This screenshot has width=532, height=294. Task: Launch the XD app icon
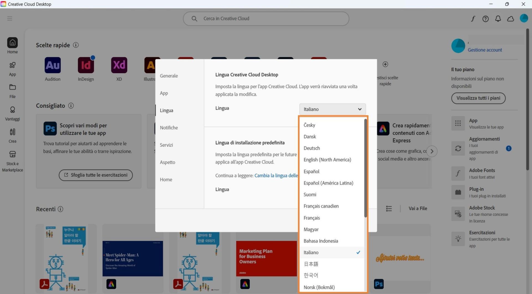pyautogui.click(x=119, y=65)
